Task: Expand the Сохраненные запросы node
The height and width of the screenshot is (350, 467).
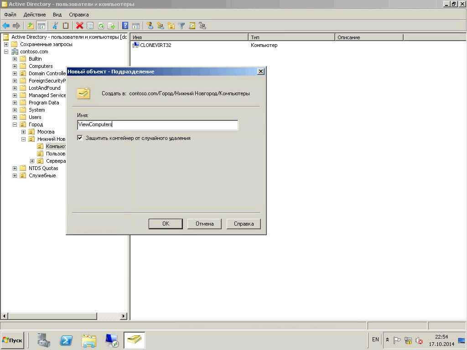Action: (6, 44)
